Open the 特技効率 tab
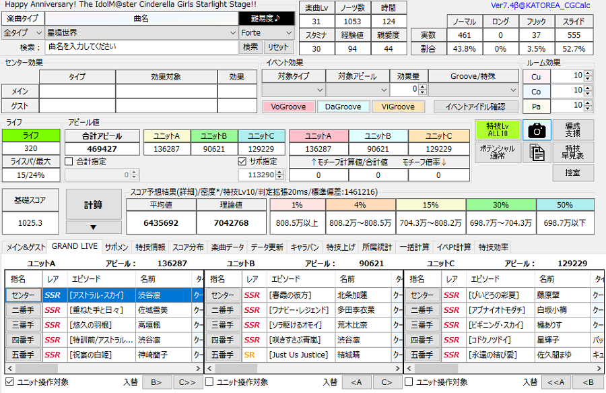 493,247
